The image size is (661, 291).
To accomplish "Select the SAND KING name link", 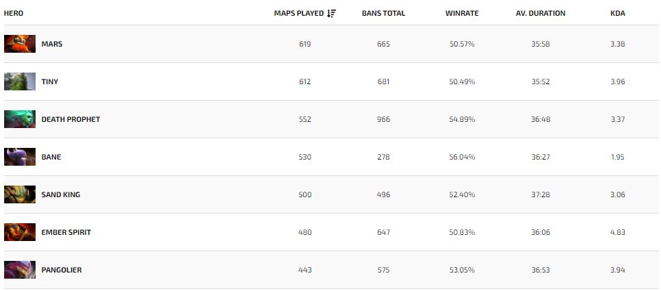I will point(60,194).
